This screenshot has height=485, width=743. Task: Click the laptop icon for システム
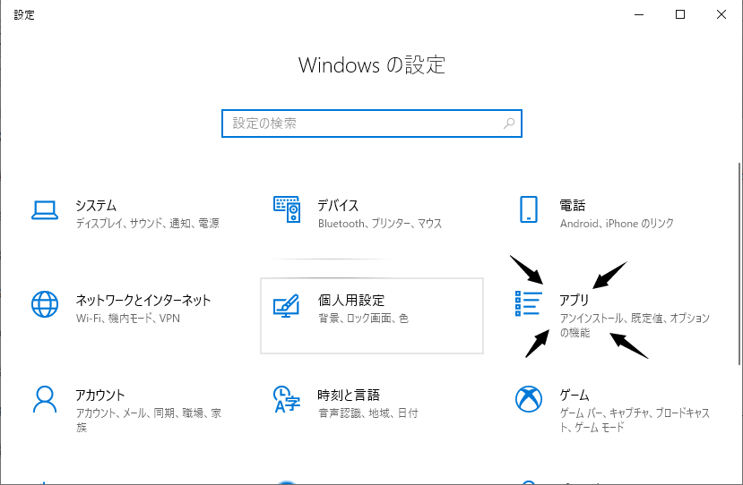click(45, 210)
